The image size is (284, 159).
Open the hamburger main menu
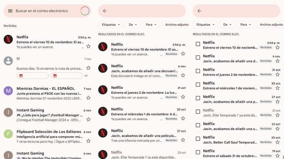point(10,11)
